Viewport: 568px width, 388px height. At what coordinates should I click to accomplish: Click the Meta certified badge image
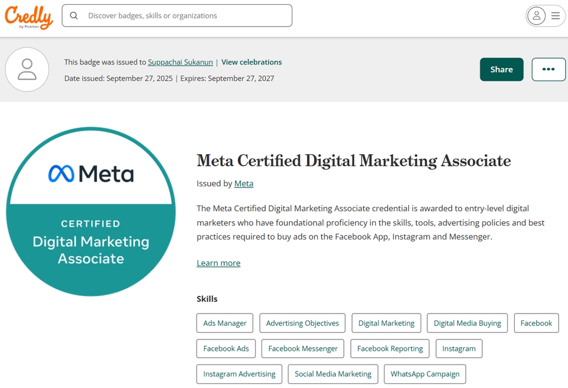(x=91, y=211)
